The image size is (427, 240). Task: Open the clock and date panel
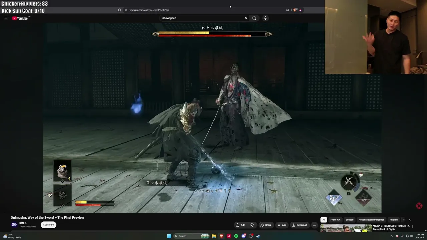click(420, 236)
